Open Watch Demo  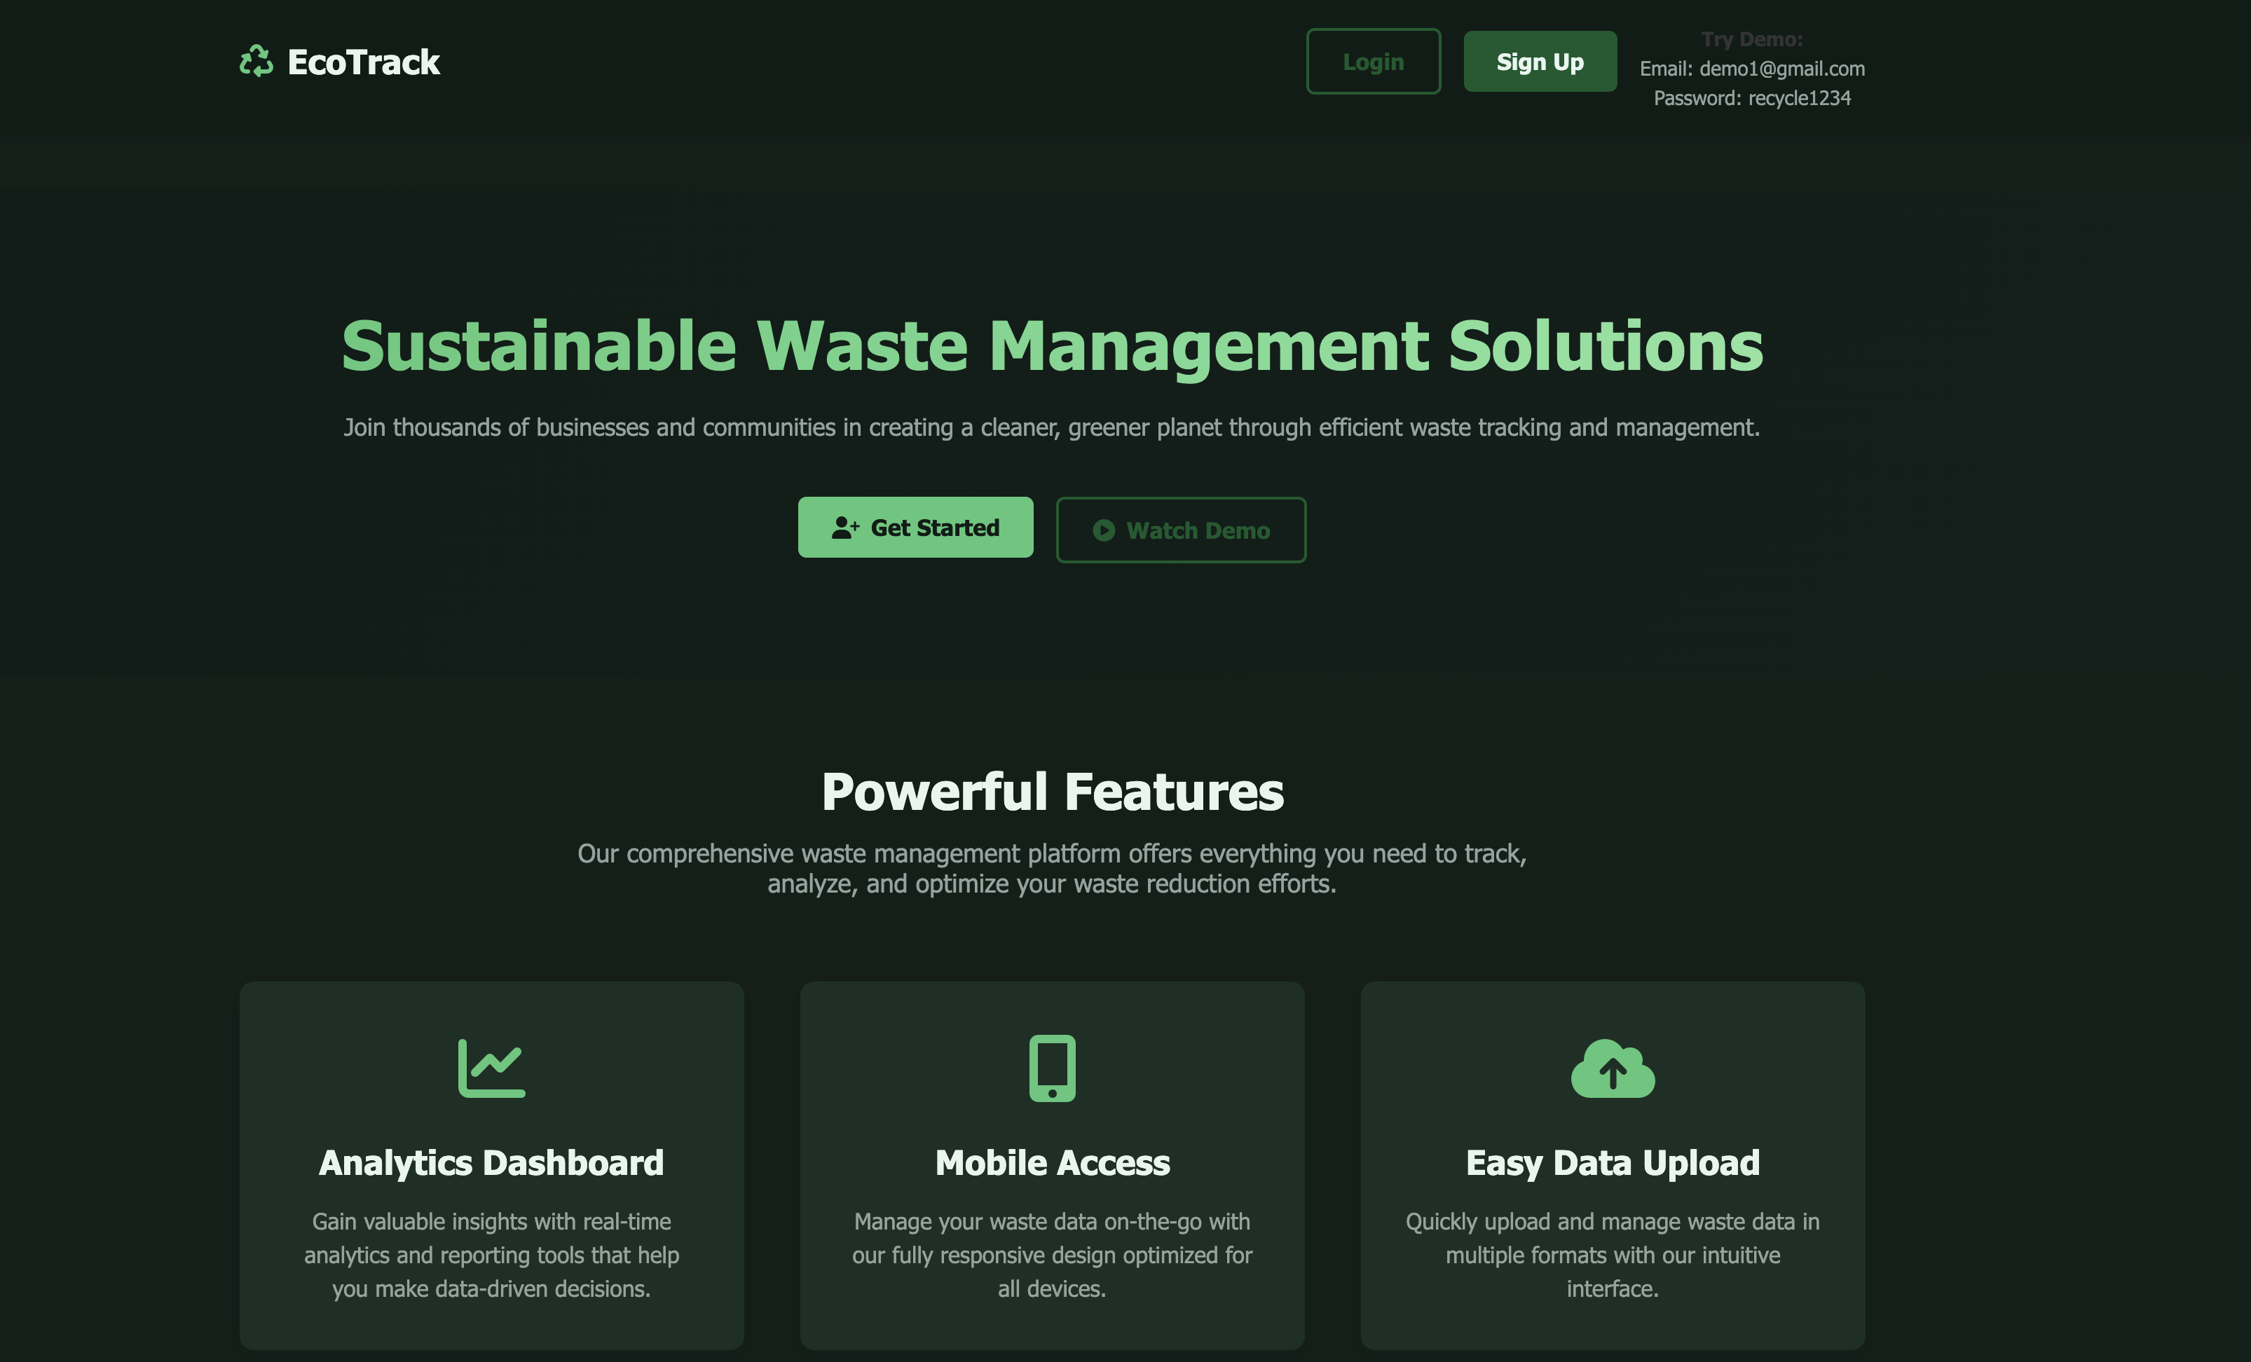(x=1180, y=530)
